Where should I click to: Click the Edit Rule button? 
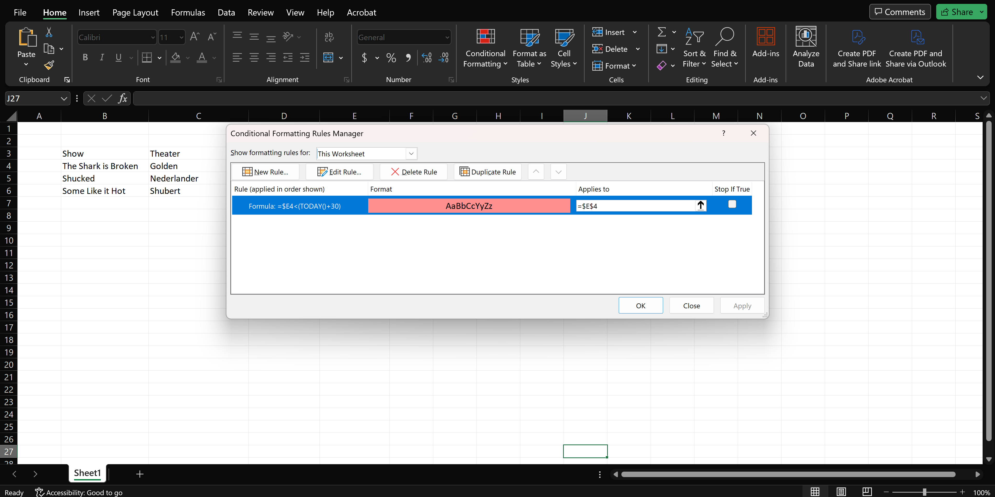(339, 172)
